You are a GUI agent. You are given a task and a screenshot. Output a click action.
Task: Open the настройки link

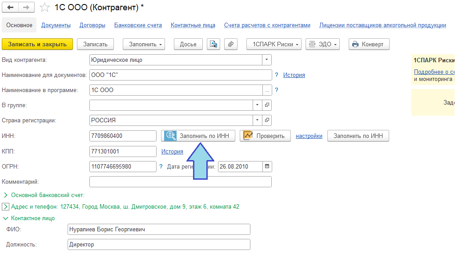pos(309,136)
